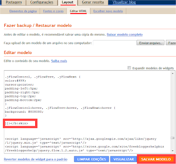This screenshot has height=164, width=176.
Task: Click the Enviar arquivo button
Action: [150, 43]
